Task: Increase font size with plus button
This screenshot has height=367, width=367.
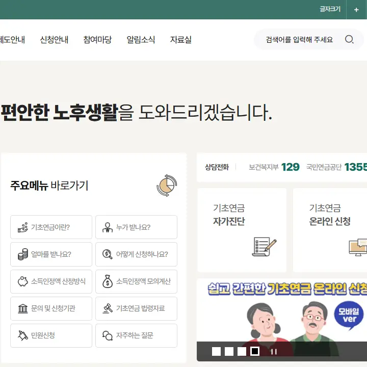Action: [x=356, y=10]
